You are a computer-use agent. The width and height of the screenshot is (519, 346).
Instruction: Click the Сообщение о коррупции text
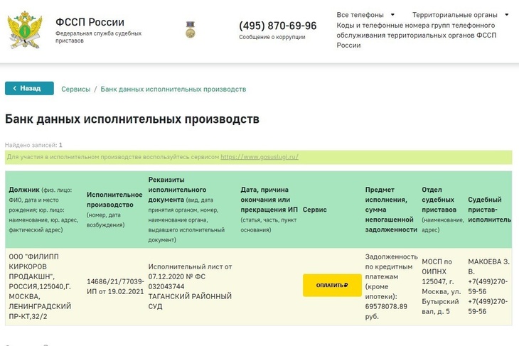click(x=272, y=37)
